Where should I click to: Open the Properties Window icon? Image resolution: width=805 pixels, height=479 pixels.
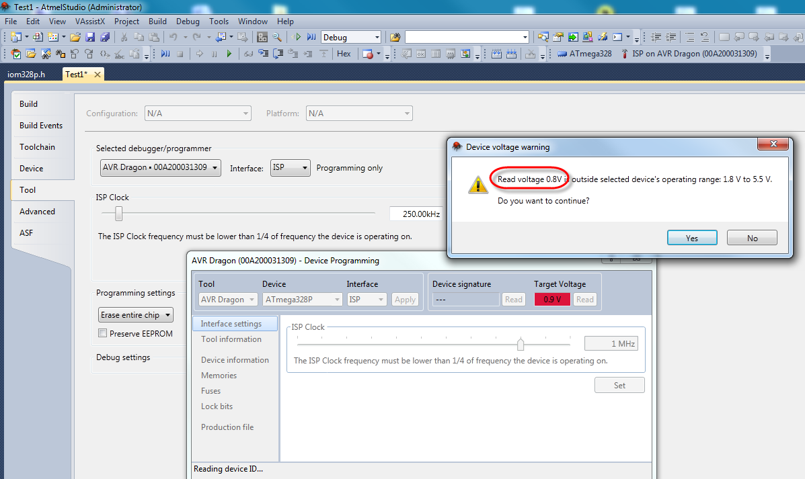[x=558, y=37]
